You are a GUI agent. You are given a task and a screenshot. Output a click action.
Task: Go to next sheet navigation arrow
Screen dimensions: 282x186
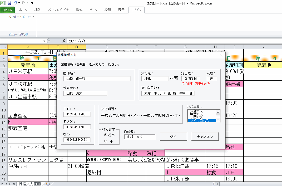click(10, 184)
